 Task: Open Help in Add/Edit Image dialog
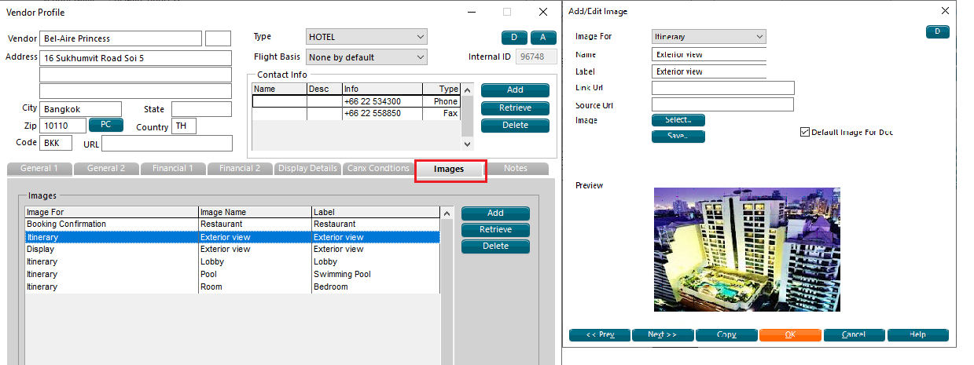click(917, 334)
